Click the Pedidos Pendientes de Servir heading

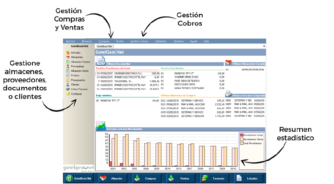[113, 69]
